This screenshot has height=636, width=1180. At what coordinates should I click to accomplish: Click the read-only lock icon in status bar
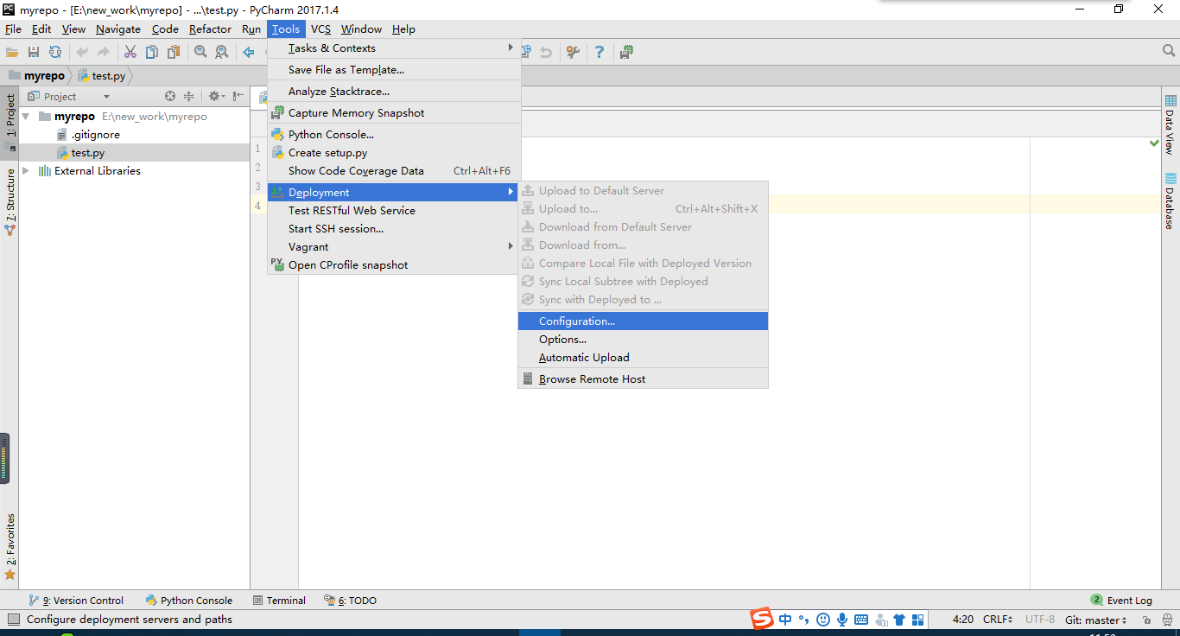click(1146, 620)
